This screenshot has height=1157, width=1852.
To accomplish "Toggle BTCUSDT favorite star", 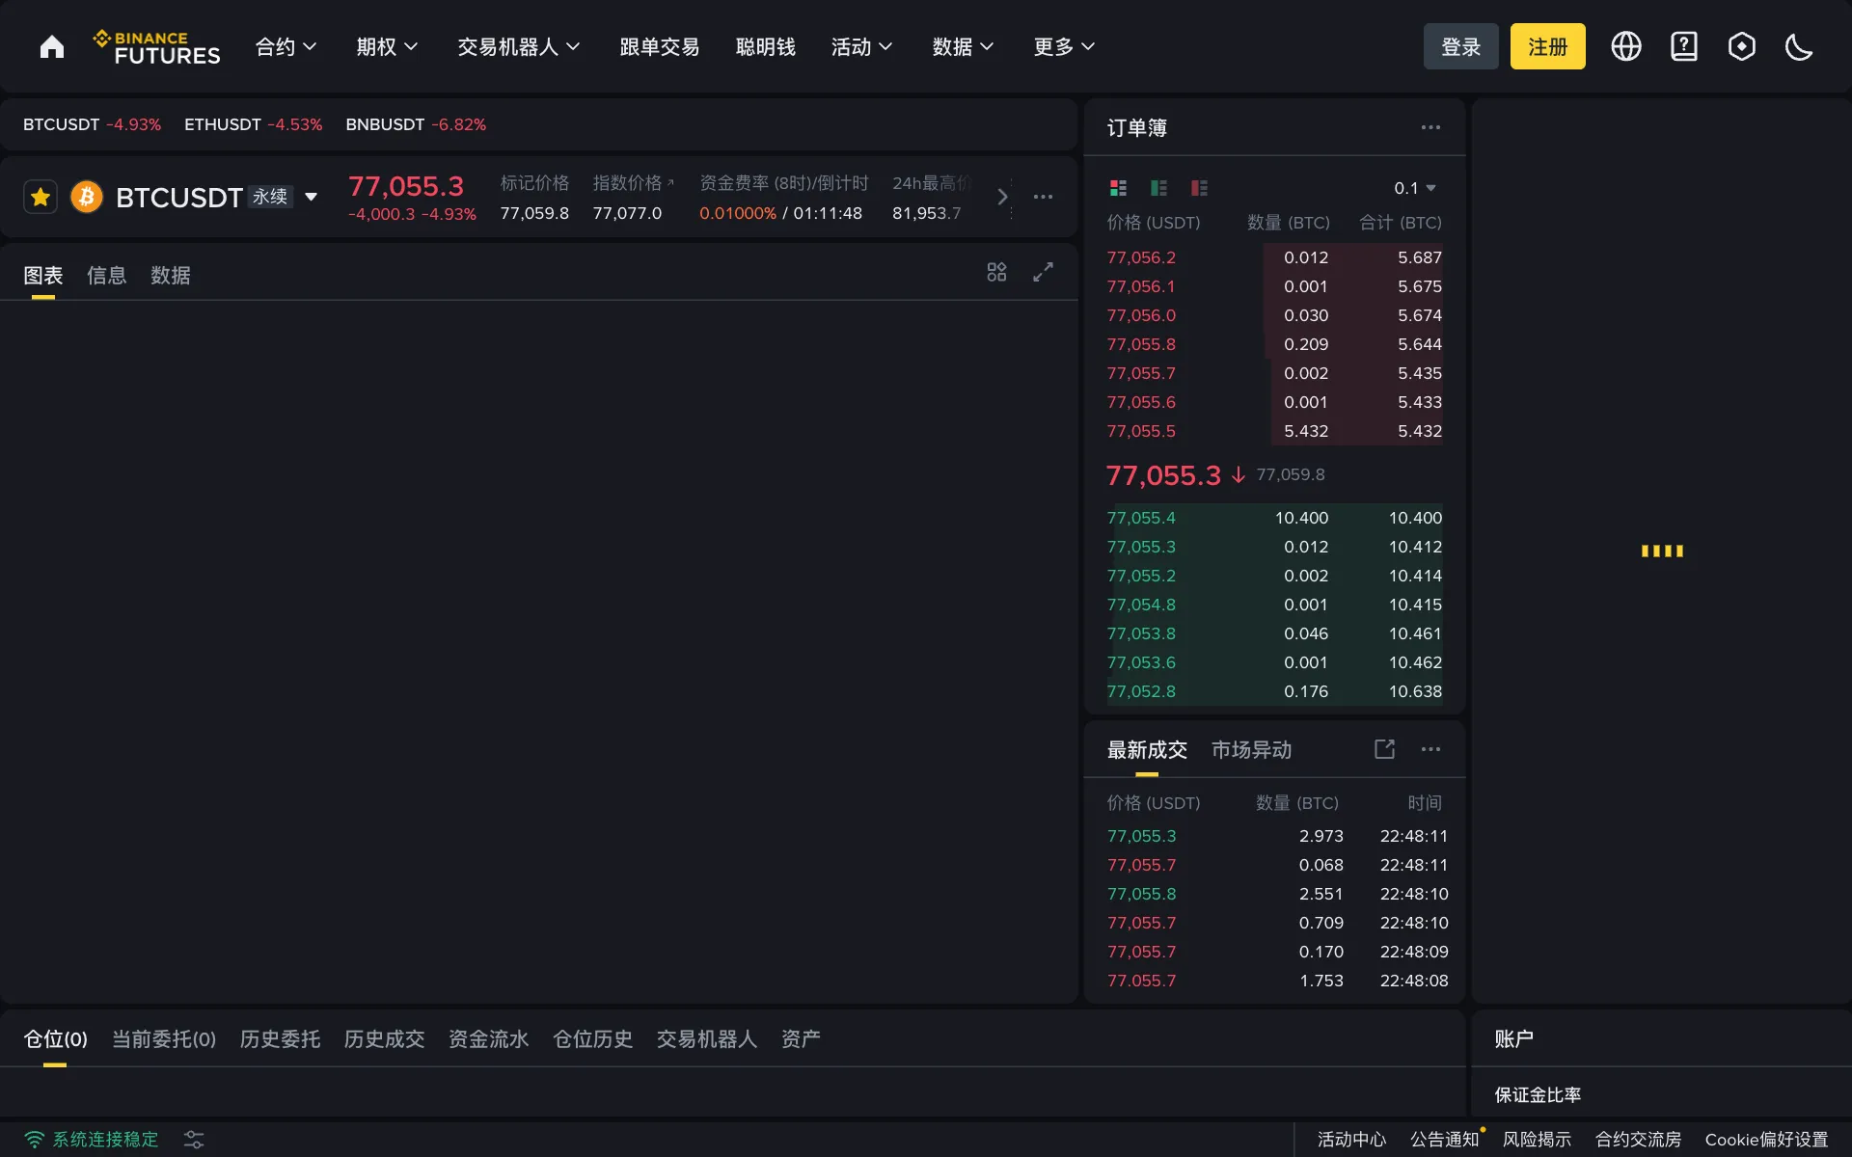I will coord(41,198).
